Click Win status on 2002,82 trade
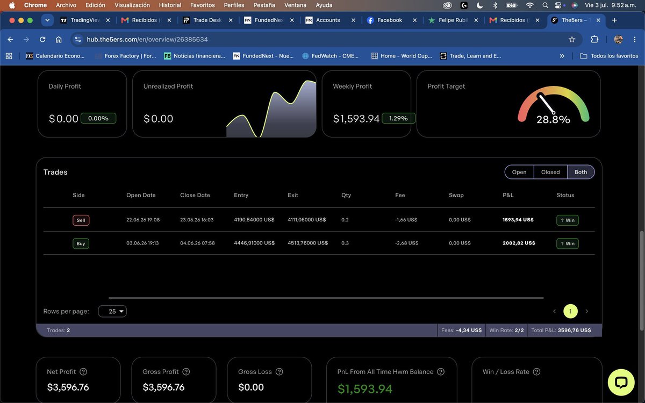Screen dimensions: 645x403 pyautogui.click(x=568, y=243)
